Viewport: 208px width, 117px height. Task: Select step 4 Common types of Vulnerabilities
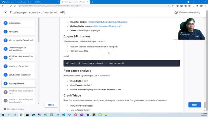[x=19, y=49]
